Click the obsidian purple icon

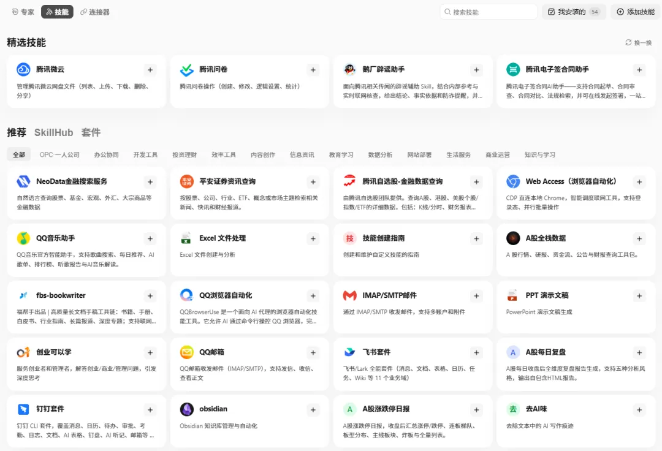click(186, 409)
